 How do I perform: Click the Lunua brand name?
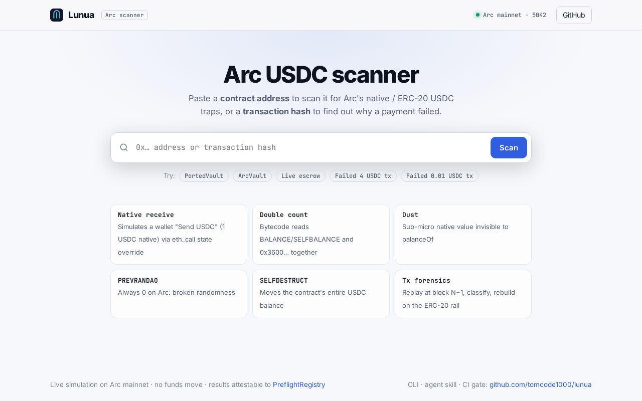[81, 15]
